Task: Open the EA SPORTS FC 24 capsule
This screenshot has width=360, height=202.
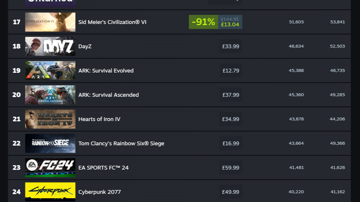Action: 50,168
